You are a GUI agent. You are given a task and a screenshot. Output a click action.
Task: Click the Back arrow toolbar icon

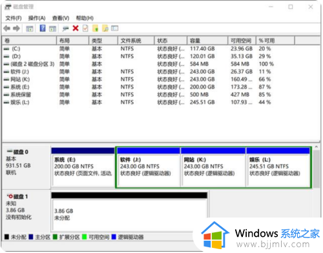[7, 28]
